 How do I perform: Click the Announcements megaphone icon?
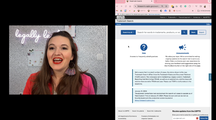coord(182,47)
